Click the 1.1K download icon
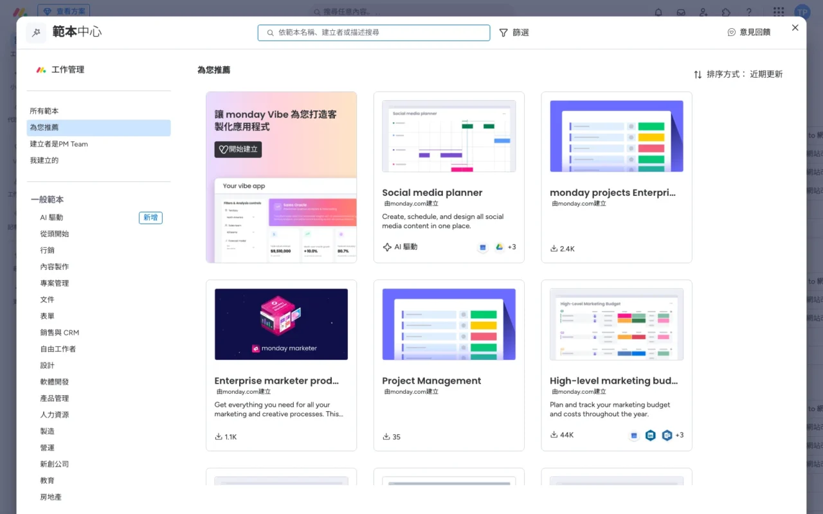823x514 pixels. pyautogui.click(x=219, y=437)
